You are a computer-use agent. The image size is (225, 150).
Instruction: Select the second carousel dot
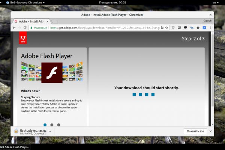[x=52, y=125]
